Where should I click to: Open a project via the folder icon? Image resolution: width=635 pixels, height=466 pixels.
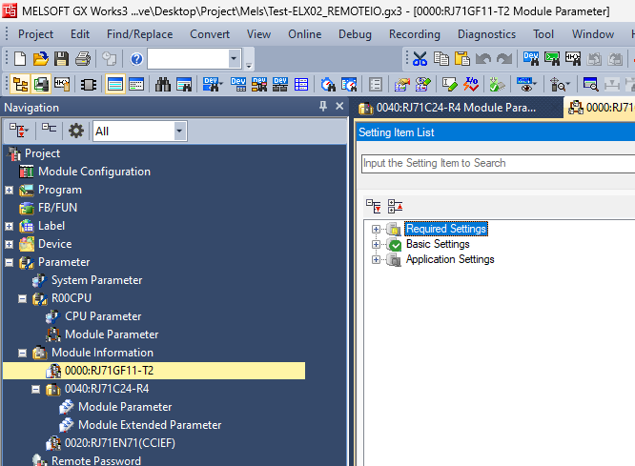[x=40, y=59]
